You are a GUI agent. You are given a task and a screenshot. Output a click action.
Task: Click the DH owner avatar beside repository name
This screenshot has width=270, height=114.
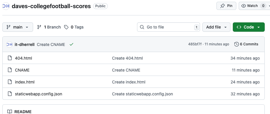6,6
